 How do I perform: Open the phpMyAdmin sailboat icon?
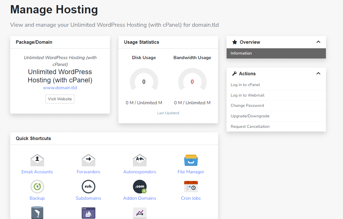89,213
